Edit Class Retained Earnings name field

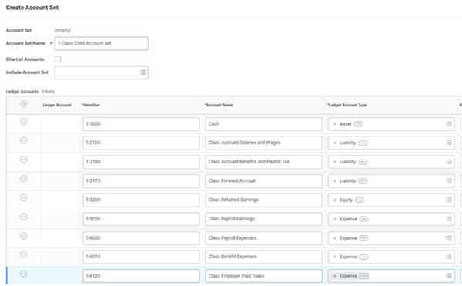tap(263, 200)
